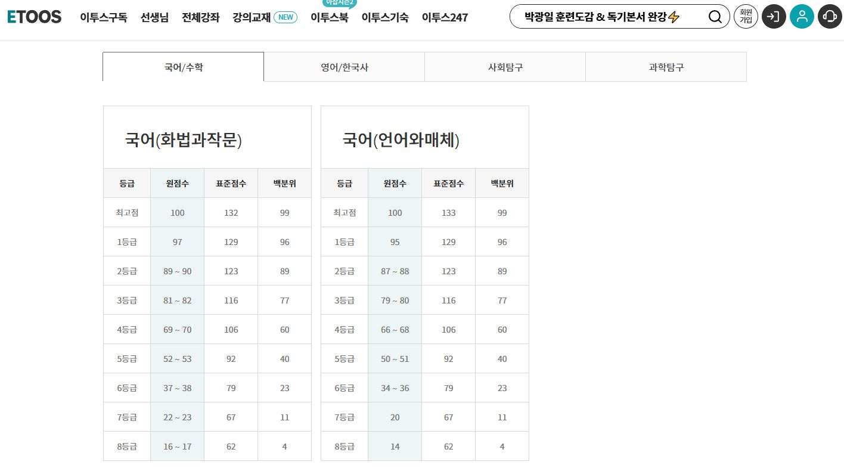The height and width of the screenshot is (474, 844).
Task: Click the 95 raw score cell
Action: coord(395,242)
